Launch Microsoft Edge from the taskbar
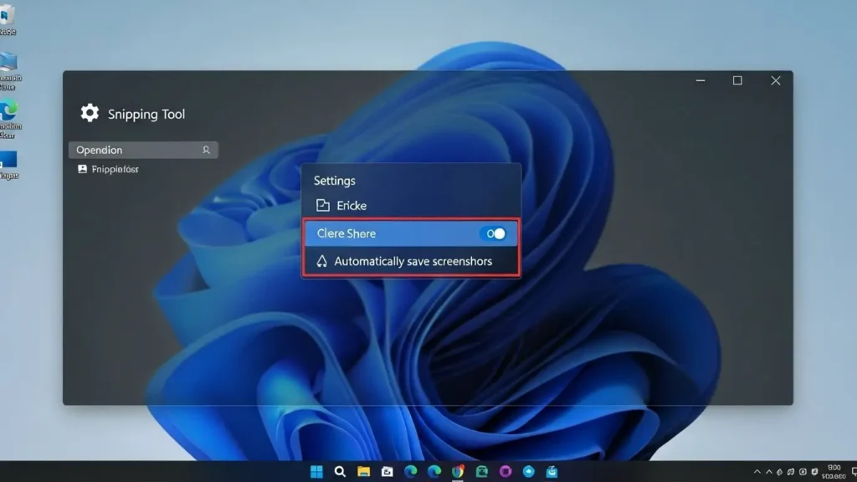This screenshot has width=857, height=482. 412,471
